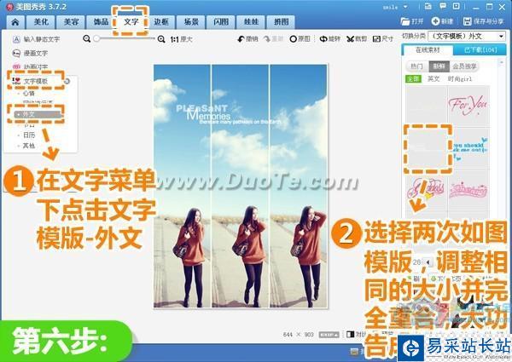Choose 输入静态文字 static text option
Screen dimensions: 512x362
(36, 39)
